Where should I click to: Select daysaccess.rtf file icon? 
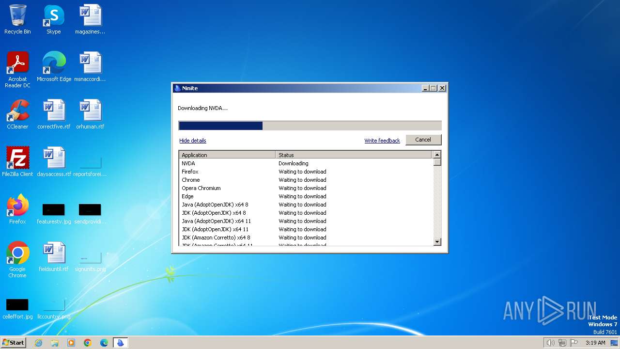pos(54,161)
